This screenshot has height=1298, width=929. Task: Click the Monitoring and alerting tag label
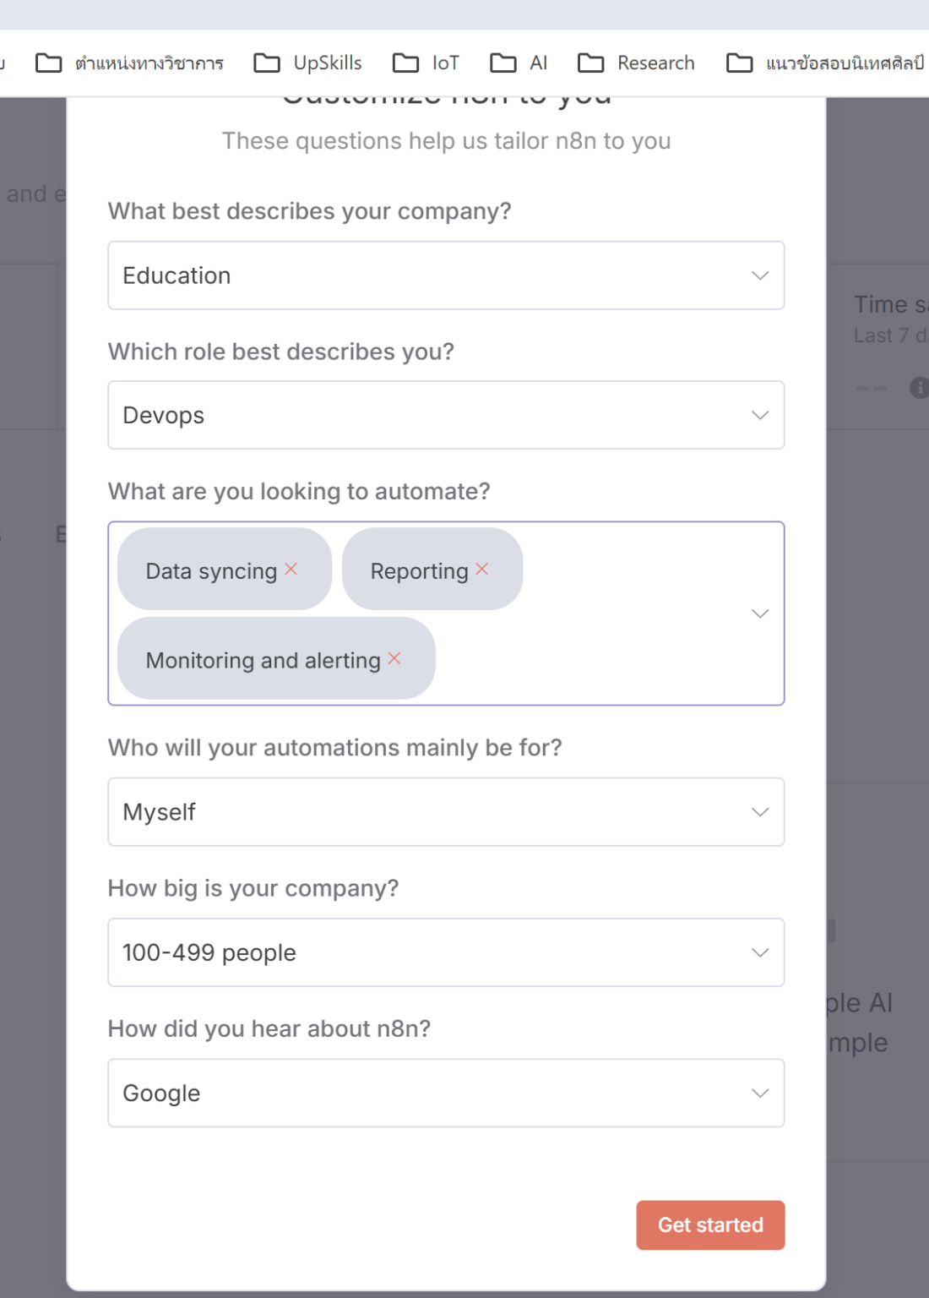pyautogui.click(x=263, y=660)
